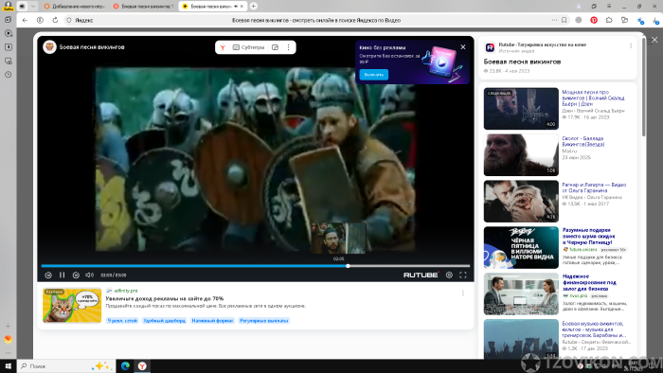Open the video toolbar three-dots menu
The width and height of the screenshot is (663, 373).
click(288, 47)
